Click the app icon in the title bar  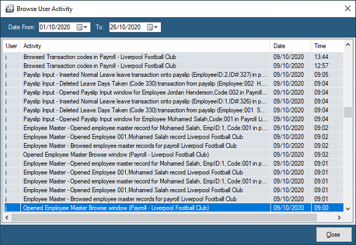click(x=10, y=9)
